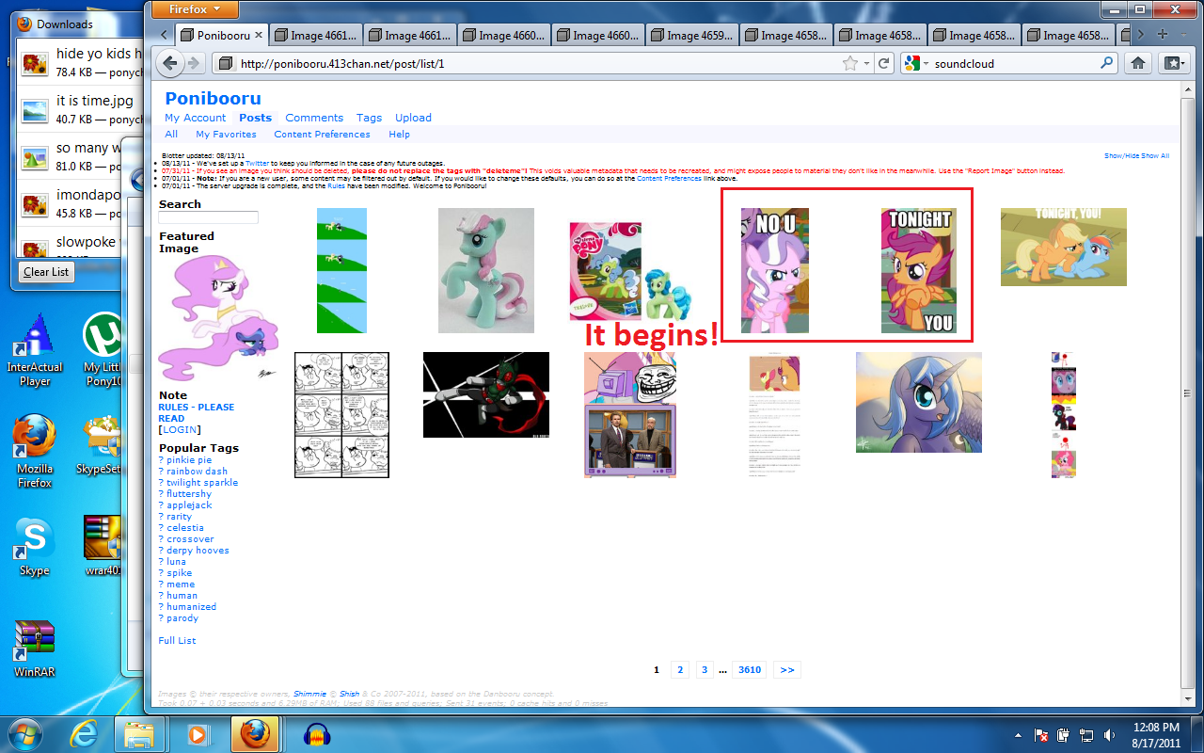Viewport: 1204px width, 753px height.
Task: Click the site identity icon in the address bar
Action: pos(224,64)
